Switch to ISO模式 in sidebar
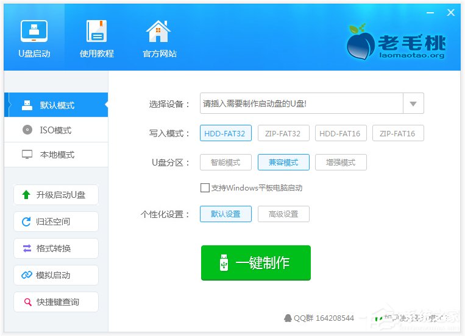Screen dimensions: 465x336 click(x=55, y=130)
